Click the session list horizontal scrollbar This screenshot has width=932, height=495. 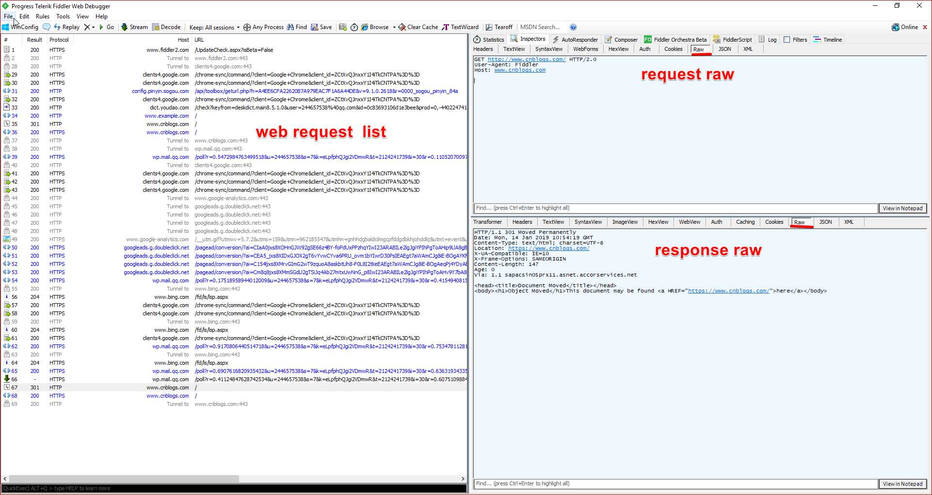(x=124, y=479)
